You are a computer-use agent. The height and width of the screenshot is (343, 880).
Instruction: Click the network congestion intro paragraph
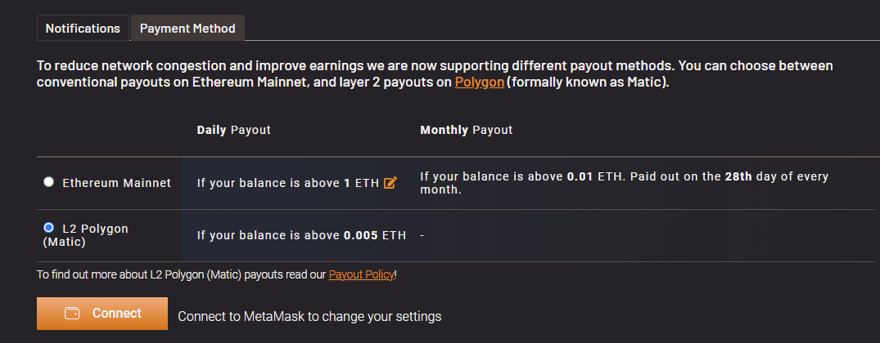point(435,74)
